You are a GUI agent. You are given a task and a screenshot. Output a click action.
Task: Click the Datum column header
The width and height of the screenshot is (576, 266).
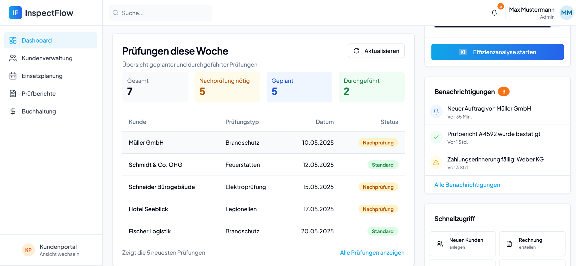pyautogui.click(x=325, y=122)
